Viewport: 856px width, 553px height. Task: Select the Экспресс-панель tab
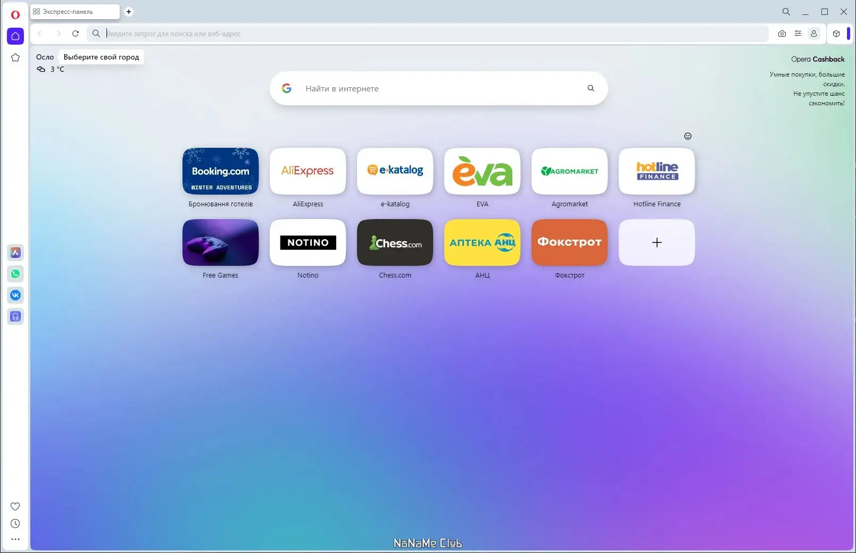click(75, 12)
